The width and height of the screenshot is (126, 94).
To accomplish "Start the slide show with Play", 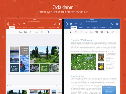I will [x=60, y=24].
